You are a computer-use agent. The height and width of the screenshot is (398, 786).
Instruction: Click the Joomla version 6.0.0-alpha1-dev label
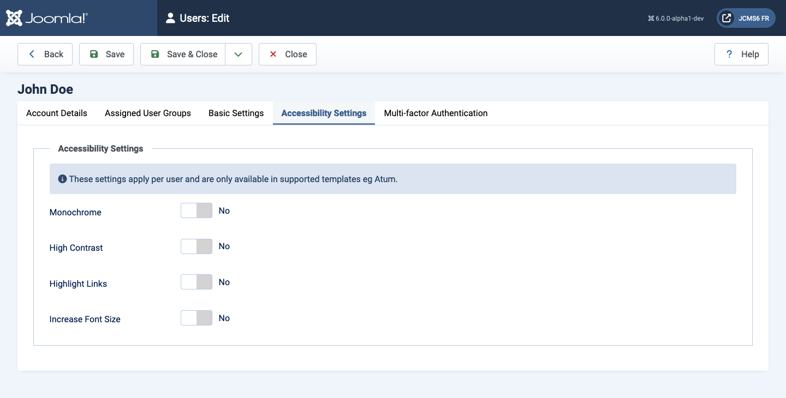point(676,19)
